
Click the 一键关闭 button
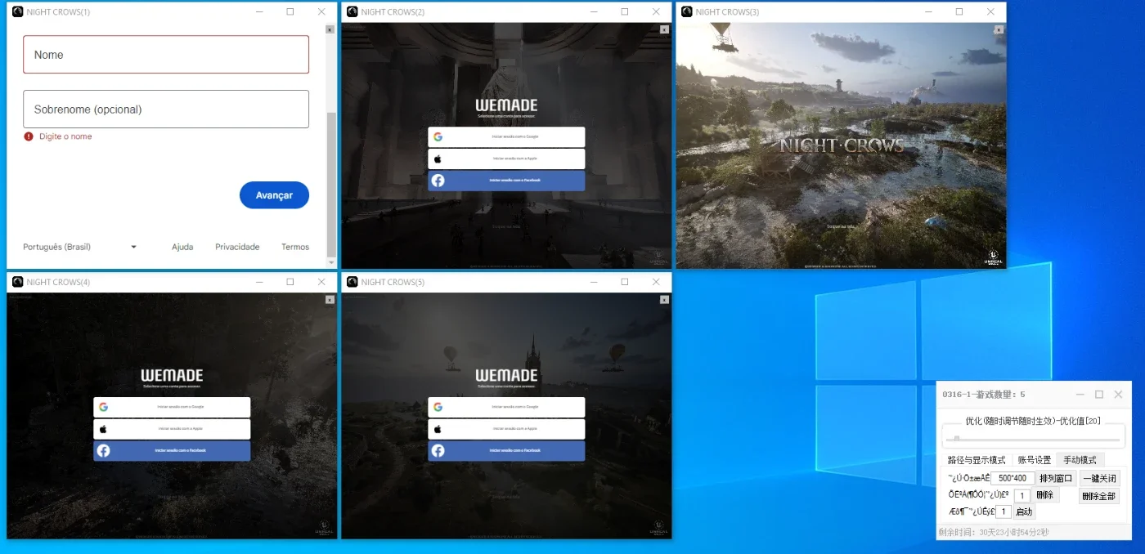(1099, 478)
